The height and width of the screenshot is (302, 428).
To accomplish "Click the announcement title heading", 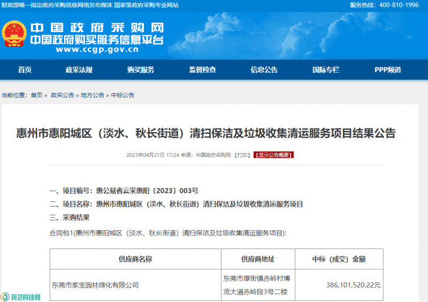I will [206, 133].
